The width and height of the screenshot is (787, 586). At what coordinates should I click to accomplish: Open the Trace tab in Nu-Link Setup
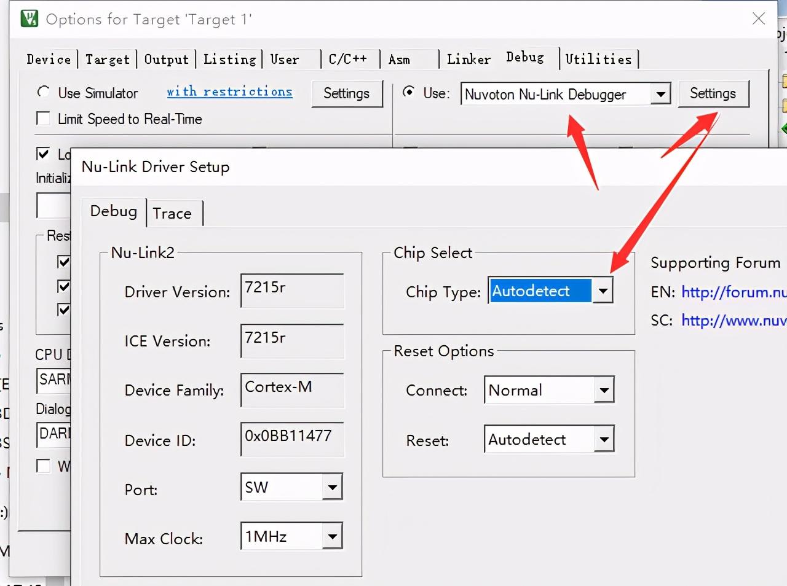click(x=172, y=213)
